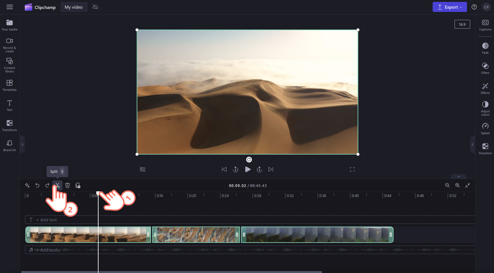Open the CP account avatar
Screen dimensions: 494x273
[x=486, y=7]
